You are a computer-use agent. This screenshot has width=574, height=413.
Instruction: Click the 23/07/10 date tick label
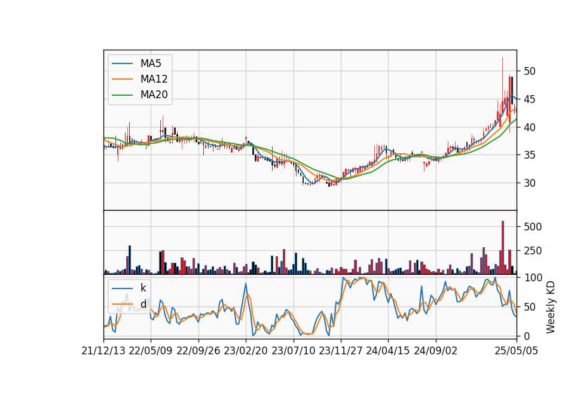coord(293,351)
